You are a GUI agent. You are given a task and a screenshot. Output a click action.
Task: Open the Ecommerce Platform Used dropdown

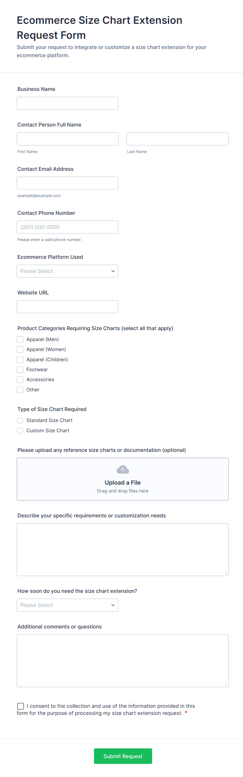[x=67, y=271]
